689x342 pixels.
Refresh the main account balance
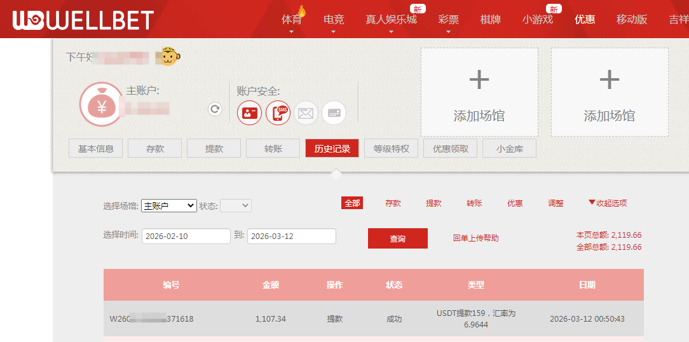coord(215,109)
